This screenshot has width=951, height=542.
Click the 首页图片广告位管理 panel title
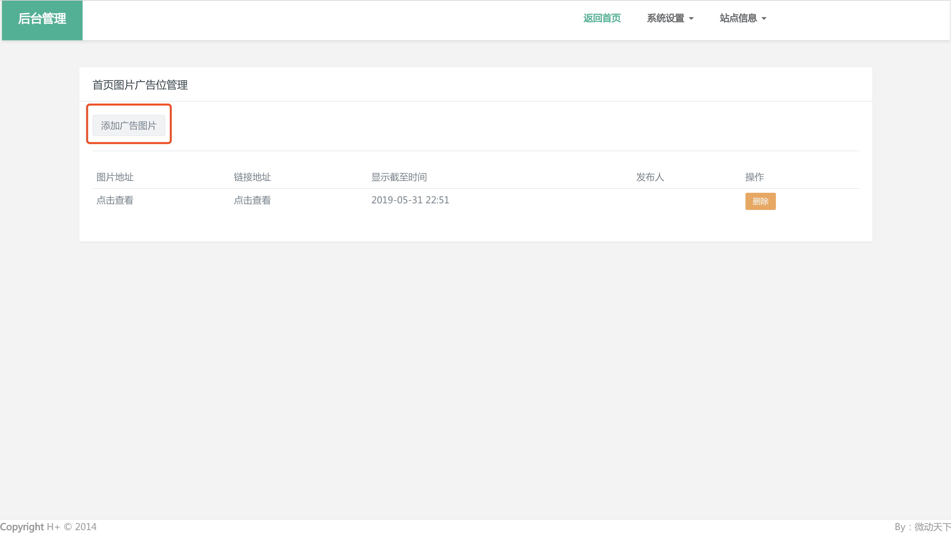(x=140, y=85)
